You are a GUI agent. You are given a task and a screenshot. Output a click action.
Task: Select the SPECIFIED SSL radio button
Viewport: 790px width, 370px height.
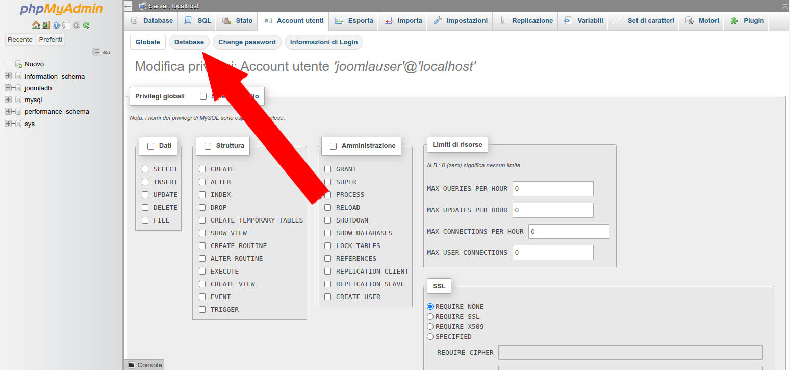coord(430,336)
